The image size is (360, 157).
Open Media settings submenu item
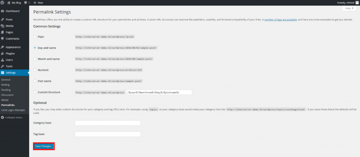point(5,100)
